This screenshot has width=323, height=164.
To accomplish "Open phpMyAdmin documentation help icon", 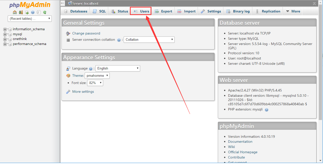I will pyautogui.click(x=33, y=12).
